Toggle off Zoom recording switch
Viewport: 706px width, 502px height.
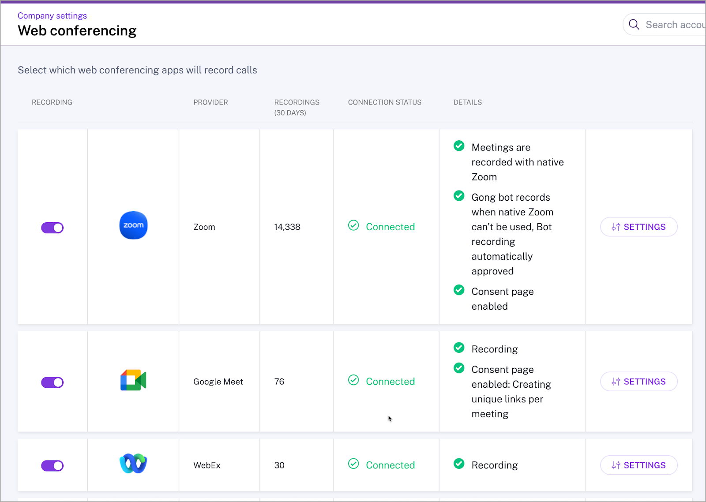click(x=53, y=228)
